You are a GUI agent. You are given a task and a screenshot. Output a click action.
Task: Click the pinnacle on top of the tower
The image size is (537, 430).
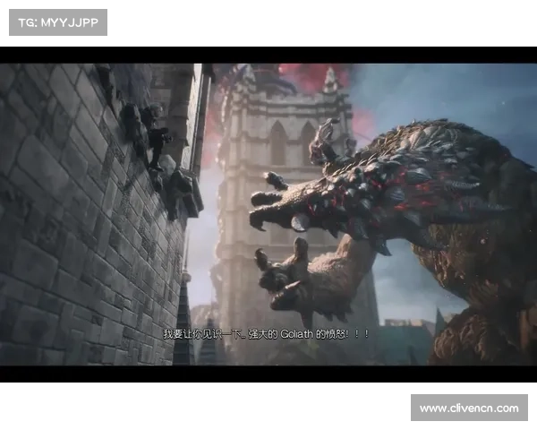click(x=331, y=81)
